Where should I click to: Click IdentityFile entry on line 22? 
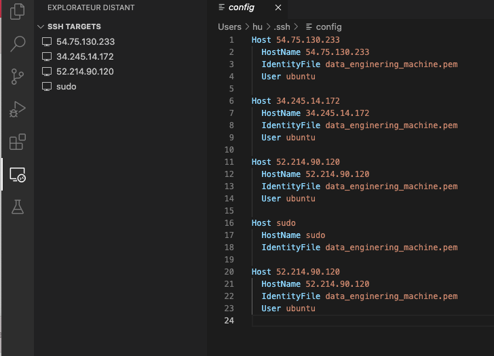tap(360, 296)
